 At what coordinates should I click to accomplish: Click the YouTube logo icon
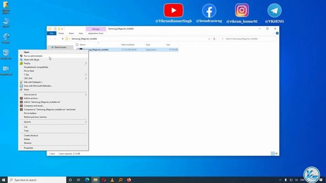(173, 10)
